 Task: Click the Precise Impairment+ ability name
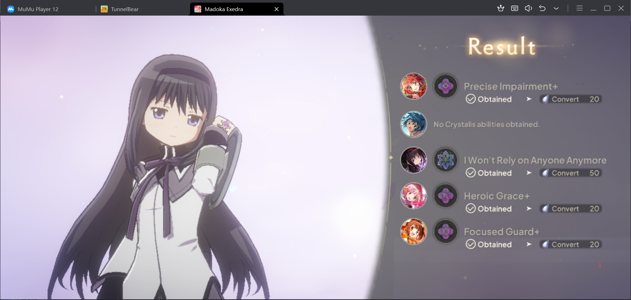point(511,86)
